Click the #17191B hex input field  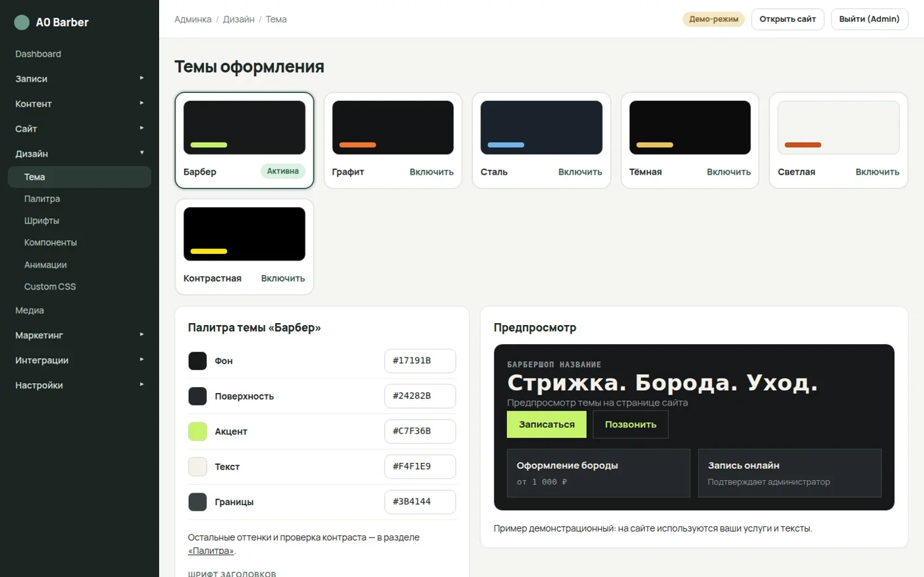[x=420, y=361]
